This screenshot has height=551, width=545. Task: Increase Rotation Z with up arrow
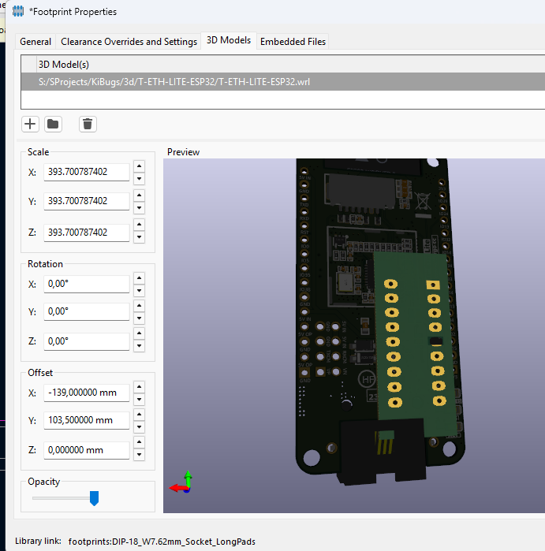140,333
